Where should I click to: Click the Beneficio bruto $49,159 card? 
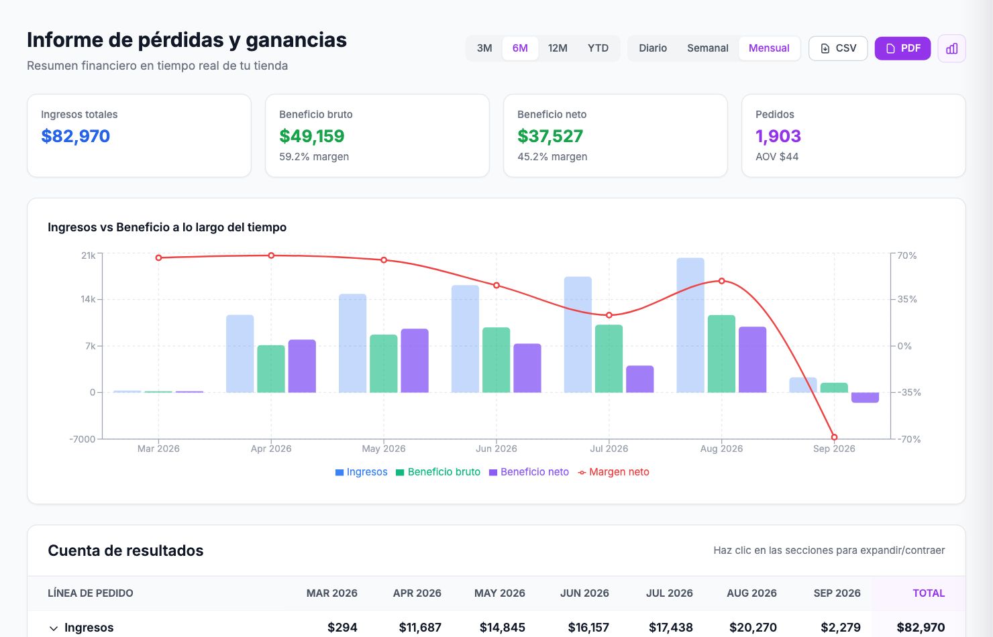click(377, 135)
